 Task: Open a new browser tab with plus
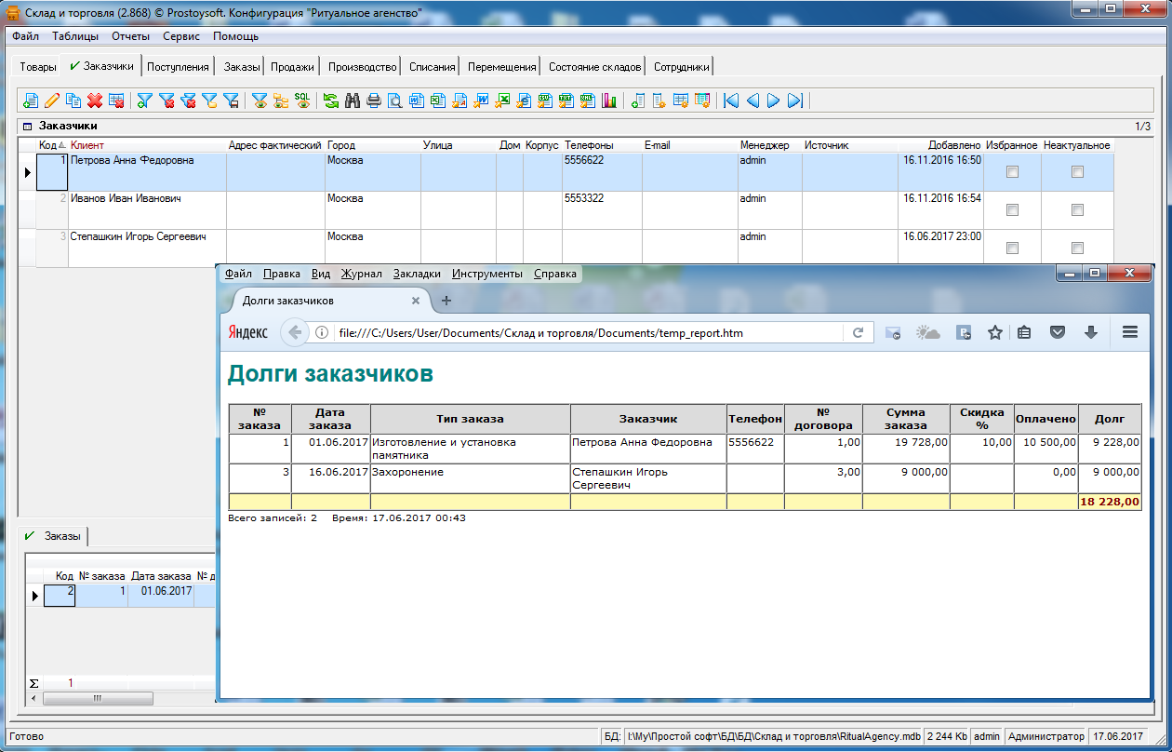point(446,301)
